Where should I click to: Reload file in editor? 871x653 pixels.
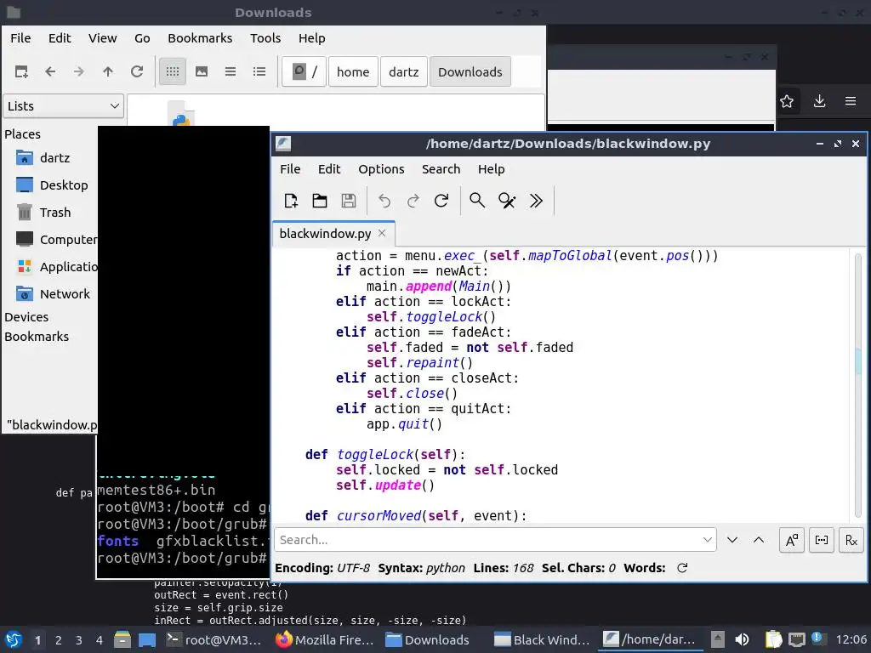pos(441,201)
